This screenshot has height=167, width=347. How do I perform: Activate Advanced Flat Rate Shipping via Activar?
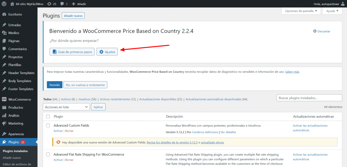pos(58,160)
